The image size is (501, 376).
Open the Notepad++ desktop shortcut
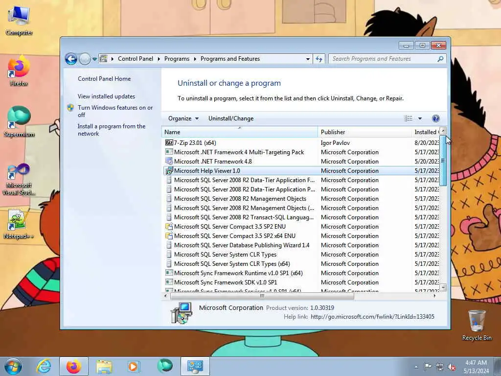pyautogui.click(x=19, y=223)
